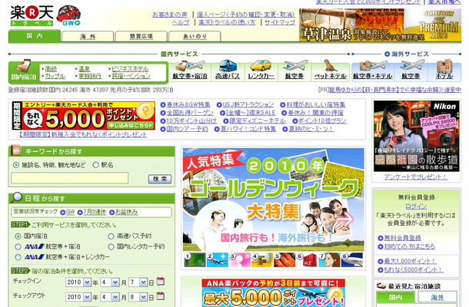Image resolution: width=469 pixels, height=307 pixels.
Task: Open the サイトマップ link
Action: point(280,22)
